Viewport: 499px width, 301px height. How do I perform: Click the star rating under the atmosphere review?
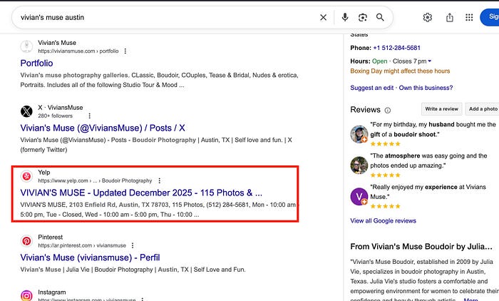pos(385,175)
